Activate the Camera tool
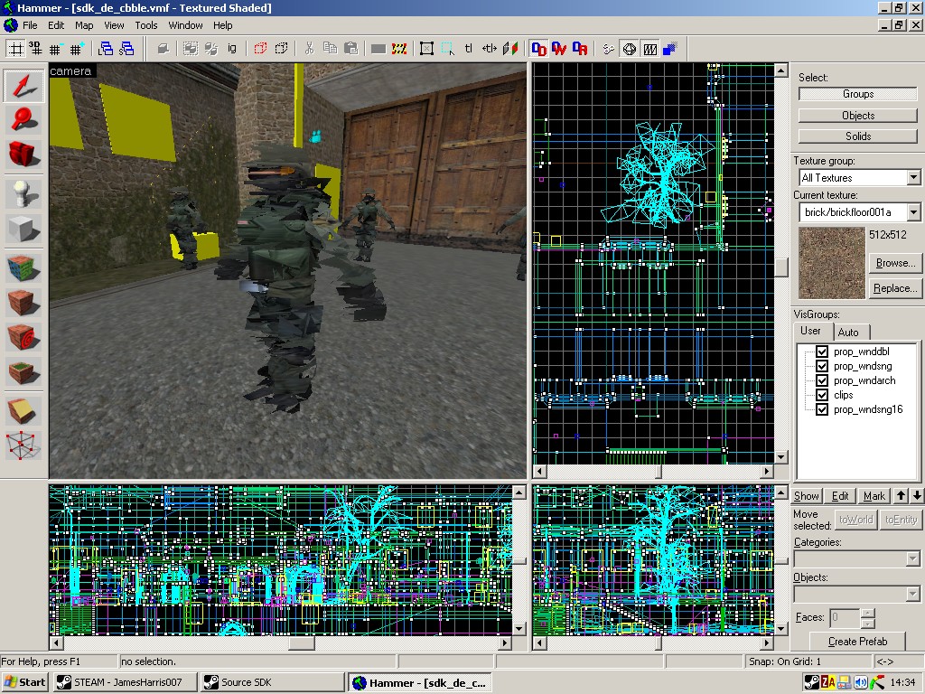 point(23,155)
